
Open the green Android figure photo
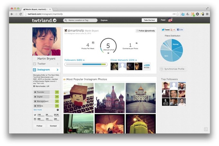141,124
